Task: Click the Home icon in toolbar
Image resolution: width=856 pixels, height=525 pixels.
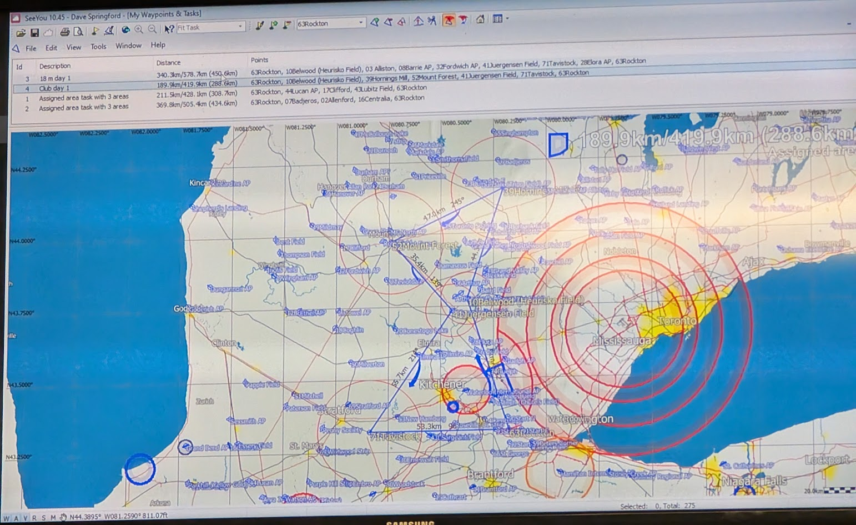Action: (480, 19)
